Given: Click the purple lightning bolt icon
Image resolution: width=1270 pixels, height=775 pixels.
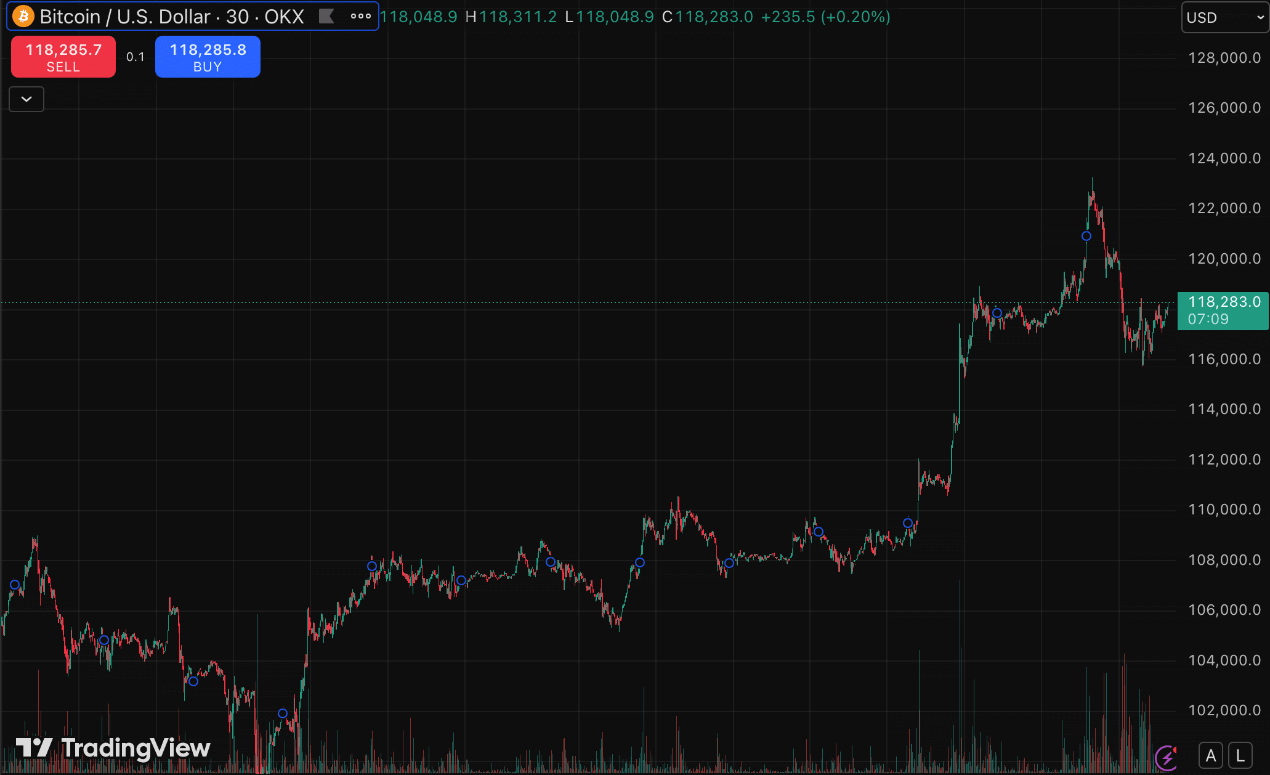Looking at the screenshot, I should pyautogui.click(x=1167, y=757).
